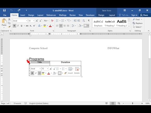The height and width of the screenshot is (113, 151).
Task: Expand the Styles gallery More arrow
Action: tap(129, 26)
